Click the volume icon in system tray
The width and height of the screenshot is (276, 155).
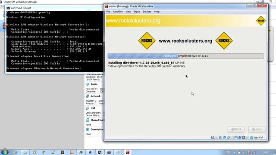(x=244, y=152)
